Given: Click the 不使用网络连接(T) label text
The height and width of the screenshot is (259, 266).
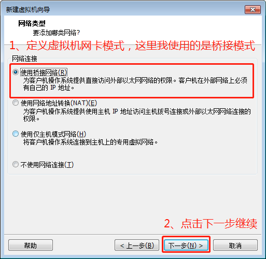Looking at the screenshot, I should point(47,165).
